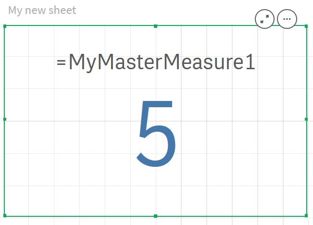Click the bottom-left green resize handle

(5, 216)
